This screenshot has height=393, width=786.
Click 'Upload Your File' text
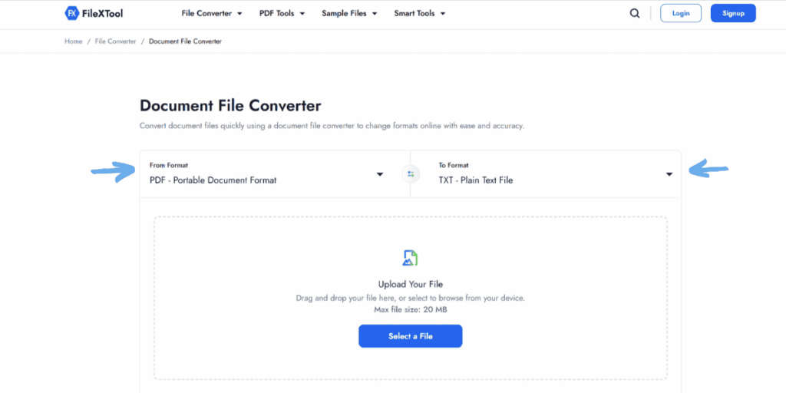411,284
